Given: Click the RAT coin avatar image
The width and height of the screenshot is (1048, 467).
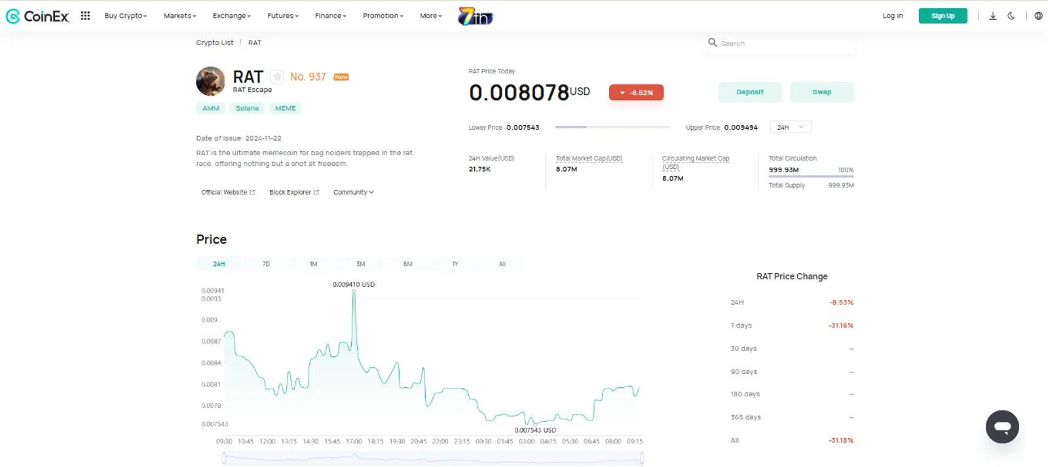Looking at the screenshot, I should click(210, 81).
